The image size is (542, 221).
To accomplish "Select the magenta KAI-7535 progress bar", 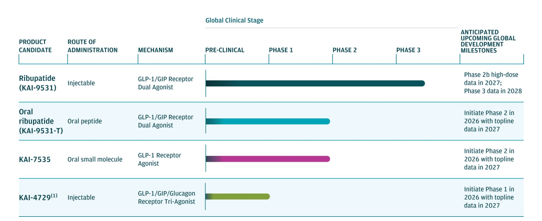I will 268,159.
